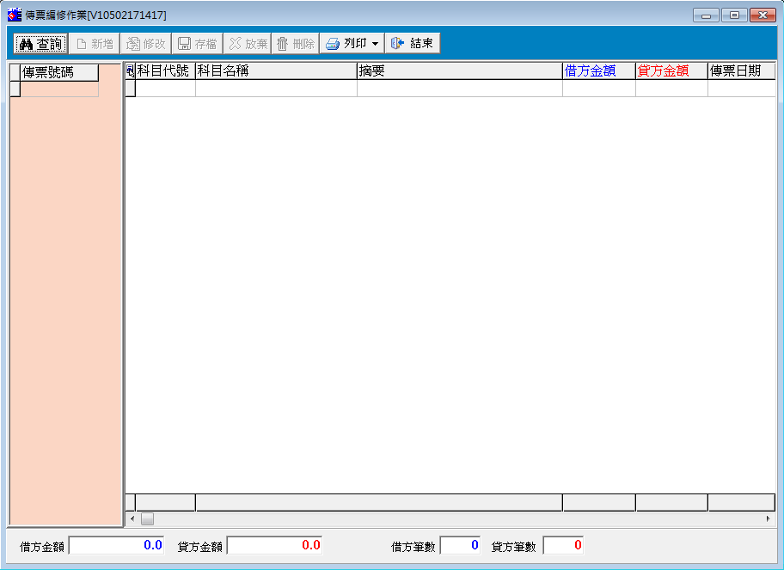Click the horizontal scrollbar right arrow
This screenshot has width=784, height=570.
[768, 519]
